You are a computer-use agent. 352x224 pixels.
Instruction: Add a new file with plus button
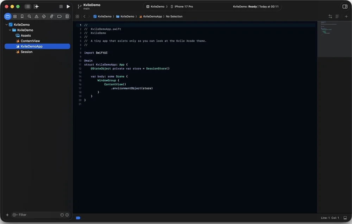(7, 215)
